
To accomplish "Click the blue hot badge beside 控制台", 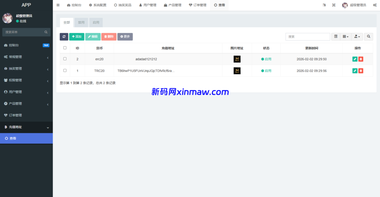I will 46,45.
